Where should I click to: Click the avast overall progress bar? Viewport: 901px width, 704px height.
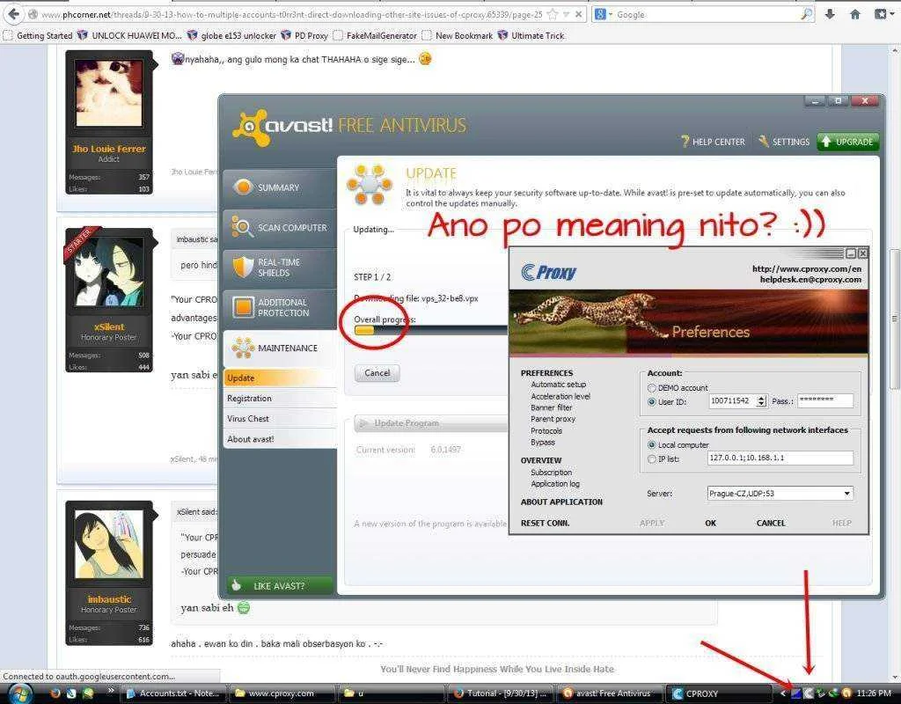pyautogui.click(x=431, y=330)
